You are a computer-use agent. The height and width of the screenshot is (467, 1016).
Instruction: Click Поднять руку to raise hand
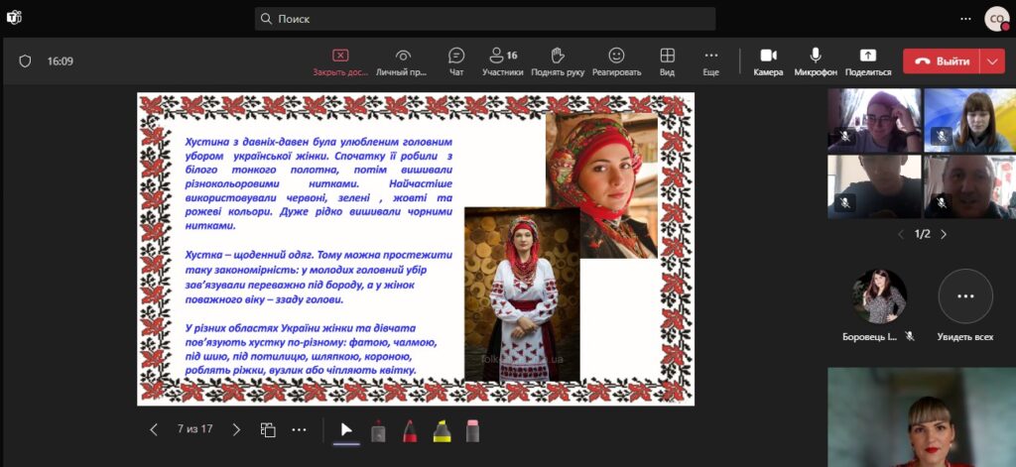[558, 61]
